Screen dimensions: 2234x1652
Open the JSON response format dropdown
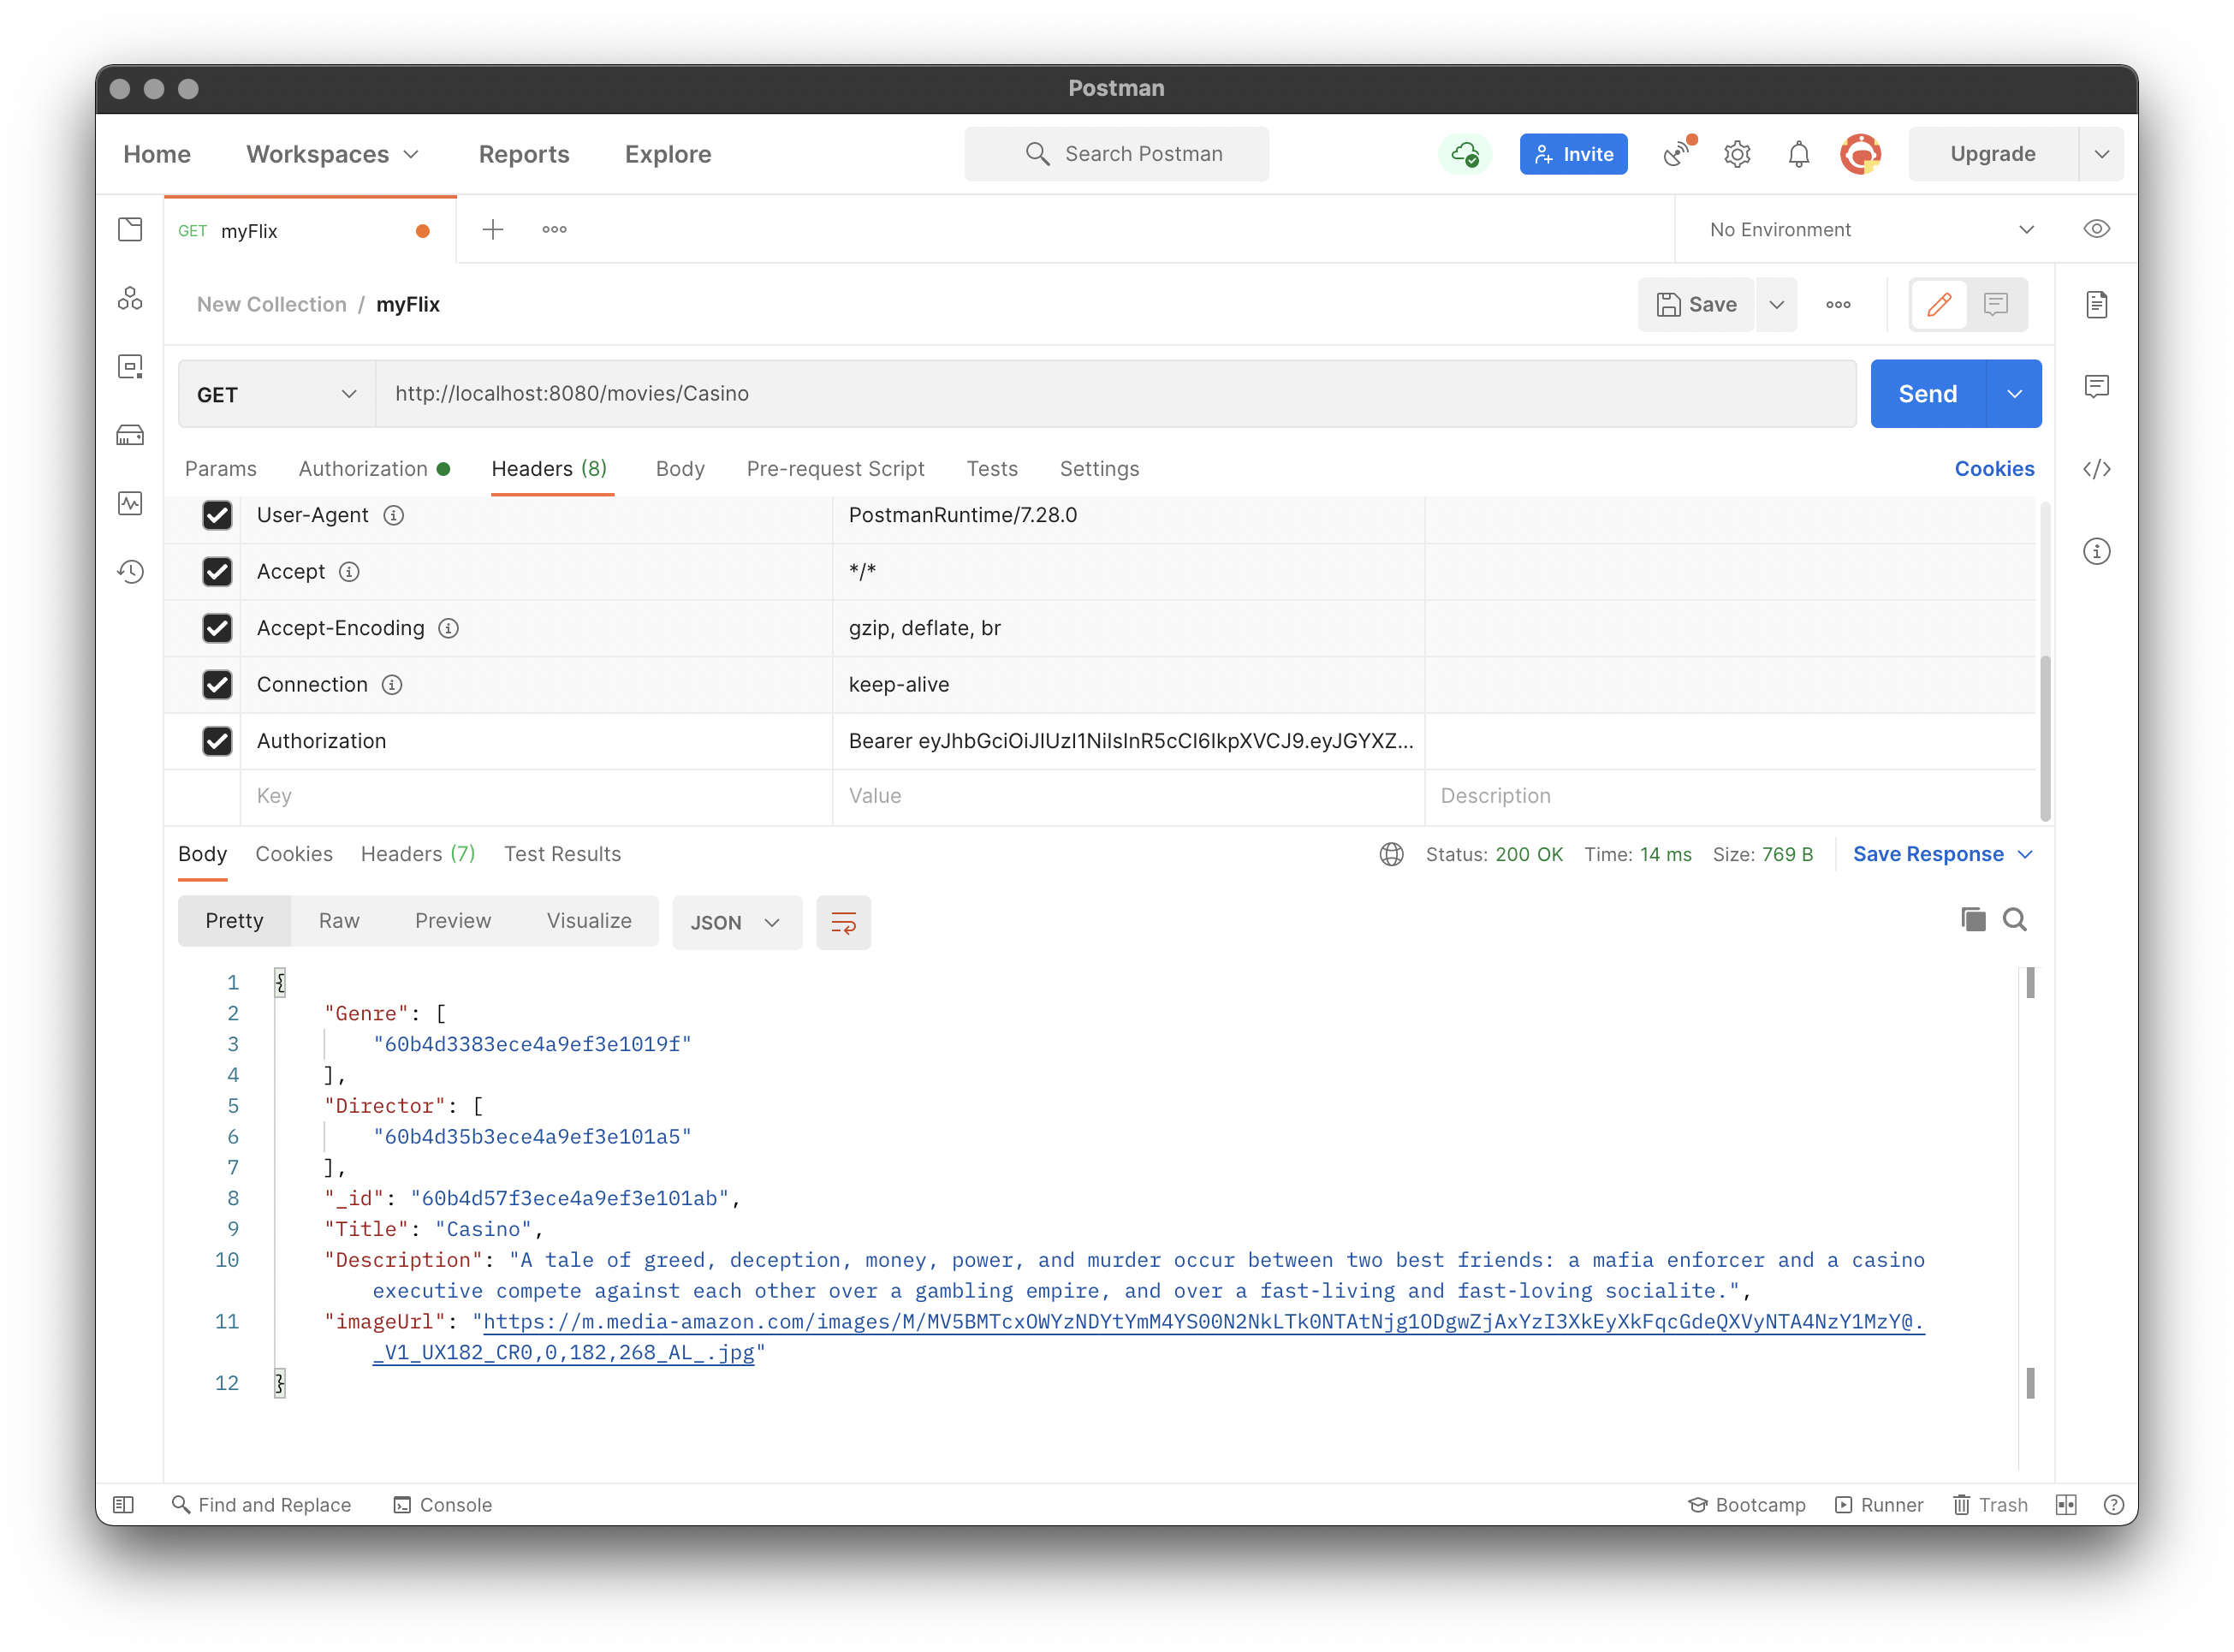tap(736, 922)
